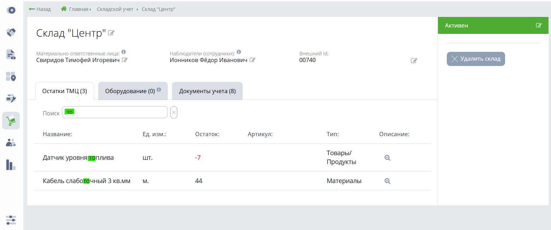Screen dimensions: 551x230
Task: Edit the Активен status icon
Action: click(539, 25)
